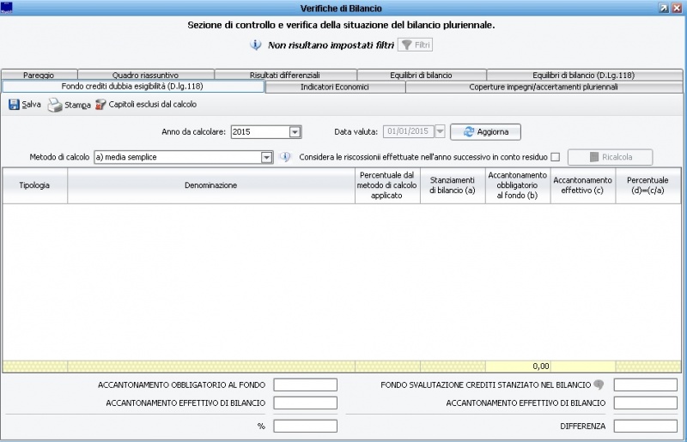Select the Risultati differenziali tab
The width and height of the screenshot is (687, 442).
285,75
